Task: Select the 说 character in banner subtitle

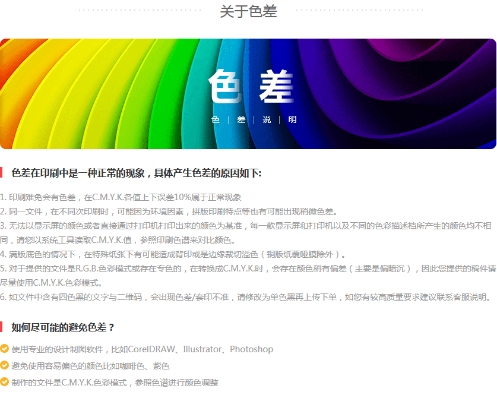Action: click(x=267, y=119)
